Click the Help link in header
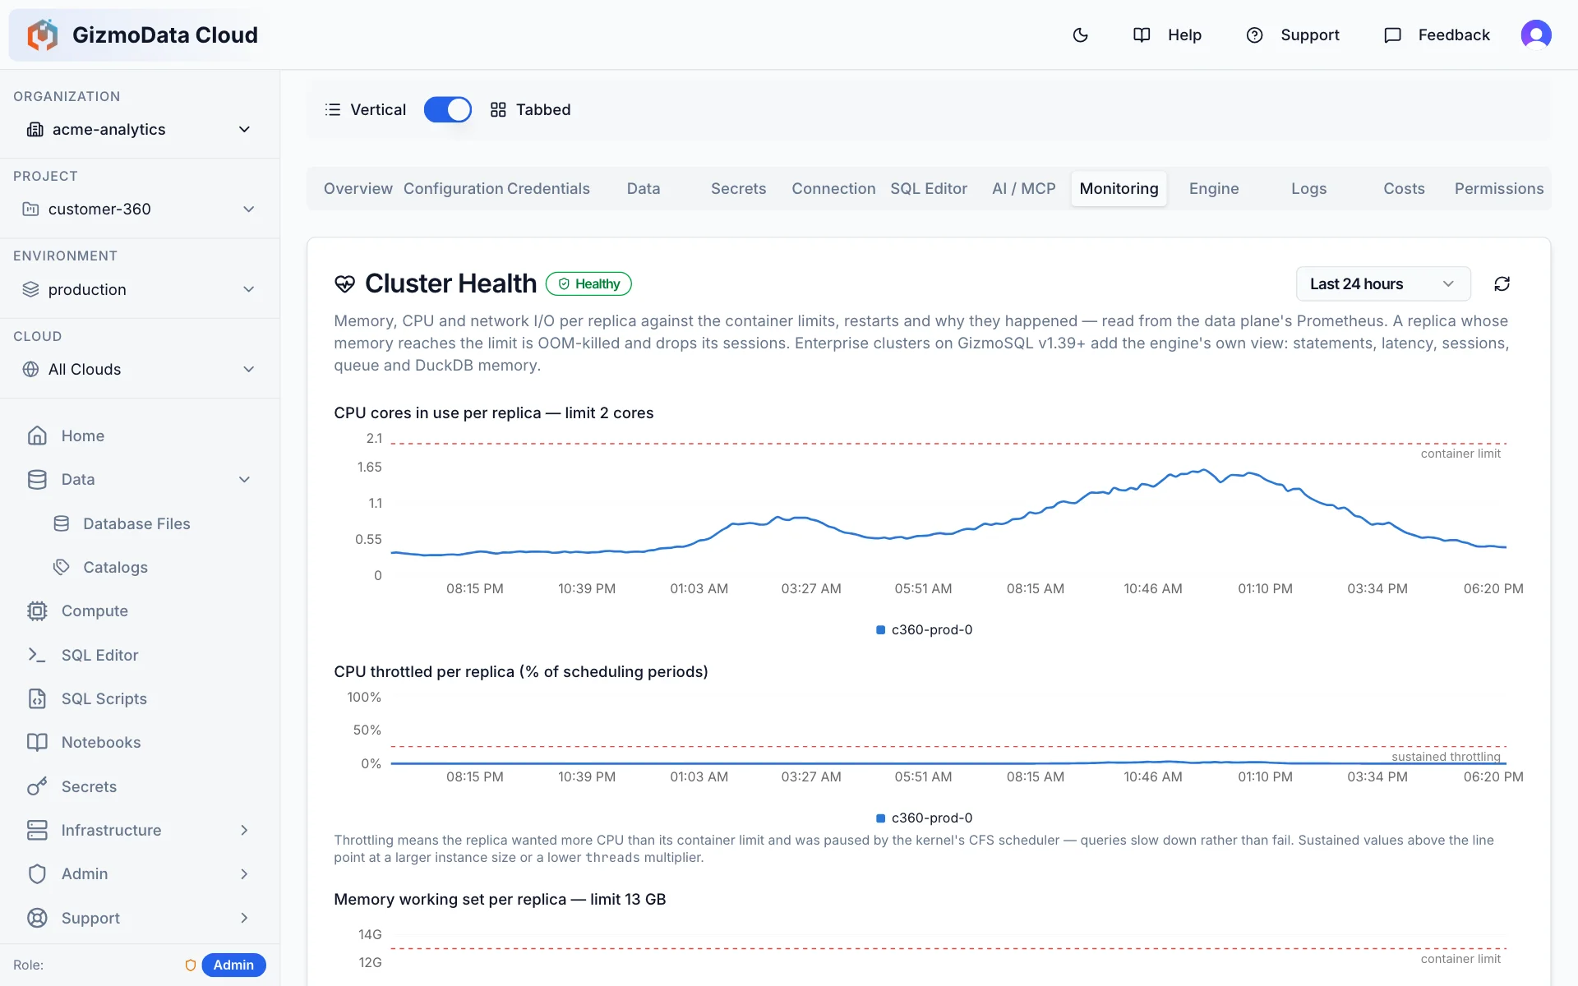1578x986 pixels. point(1167,35)
